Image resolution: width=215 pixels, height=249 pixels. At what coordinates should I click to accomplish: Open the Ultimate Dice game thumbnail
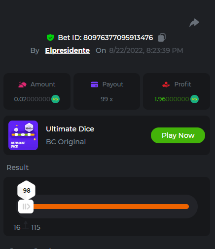click(23, 135)
